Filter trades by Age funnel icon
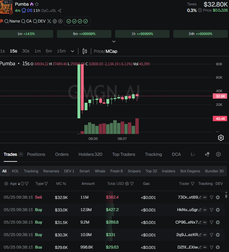The image size is (229, 252). click(x=27, y=184)
